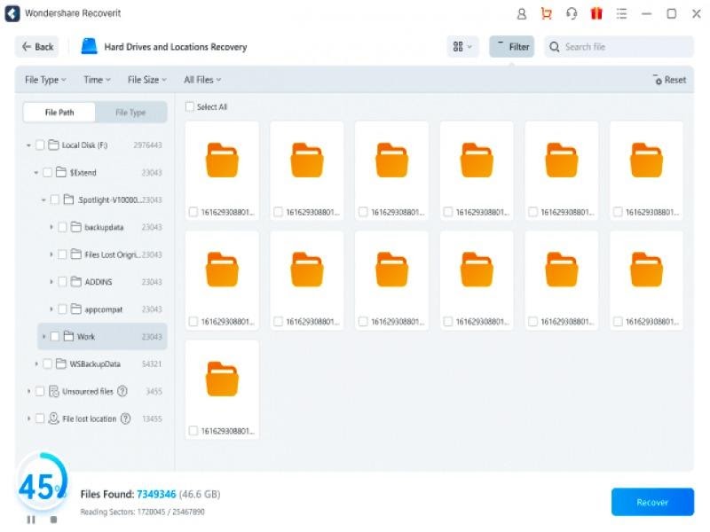The image size is (710, 532).
Task: Tick the Work folder checkbox
Action: (x=55, y=336)
